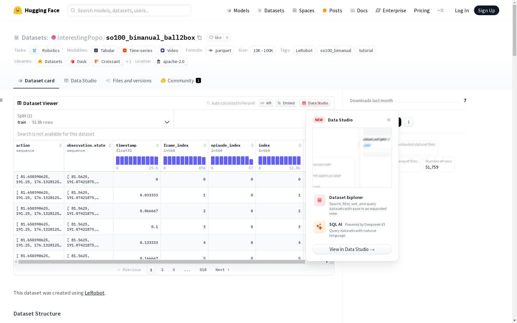Go to page 2 of the viewer
Screen dimensions: 517x323
(x=162, y=270)
